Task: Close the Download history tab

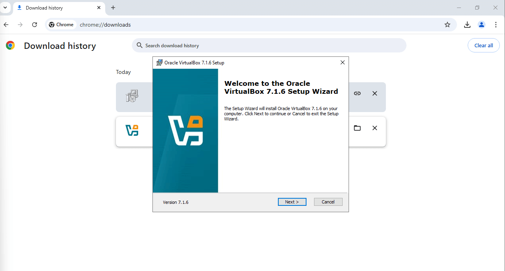Action: point(99,8)
